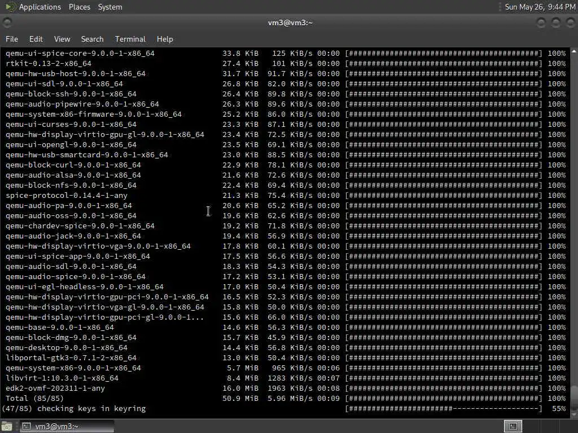Select rtkit-0.13-2-x86_64 text

point(49,64)
